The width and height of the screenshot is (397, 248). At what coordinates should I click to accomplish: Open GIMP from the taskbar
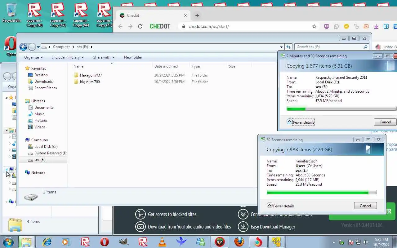[124, 241]
